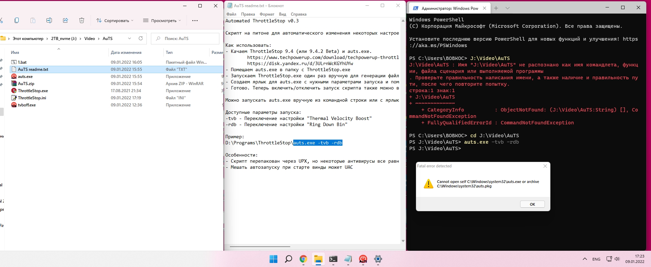
Task: Open Settings gear from the taskbar
Action: point(378,259)
